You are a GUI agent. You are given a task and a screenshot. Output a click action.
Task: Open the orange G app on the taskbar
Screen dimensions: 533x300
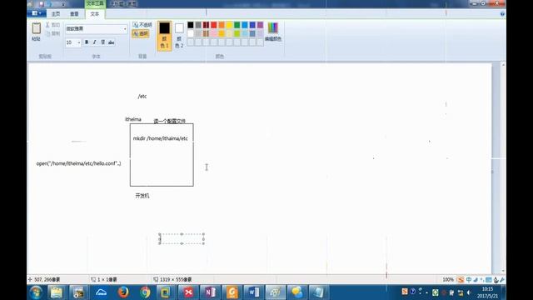pos(232,292)
